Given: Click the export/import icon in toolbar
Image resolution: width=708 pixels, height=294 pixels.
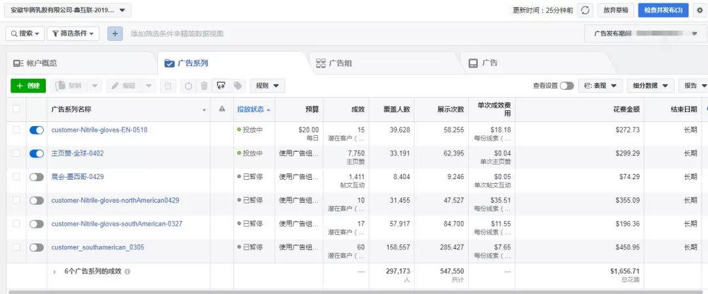Looking at the screenshot, I should coord(221,85).
